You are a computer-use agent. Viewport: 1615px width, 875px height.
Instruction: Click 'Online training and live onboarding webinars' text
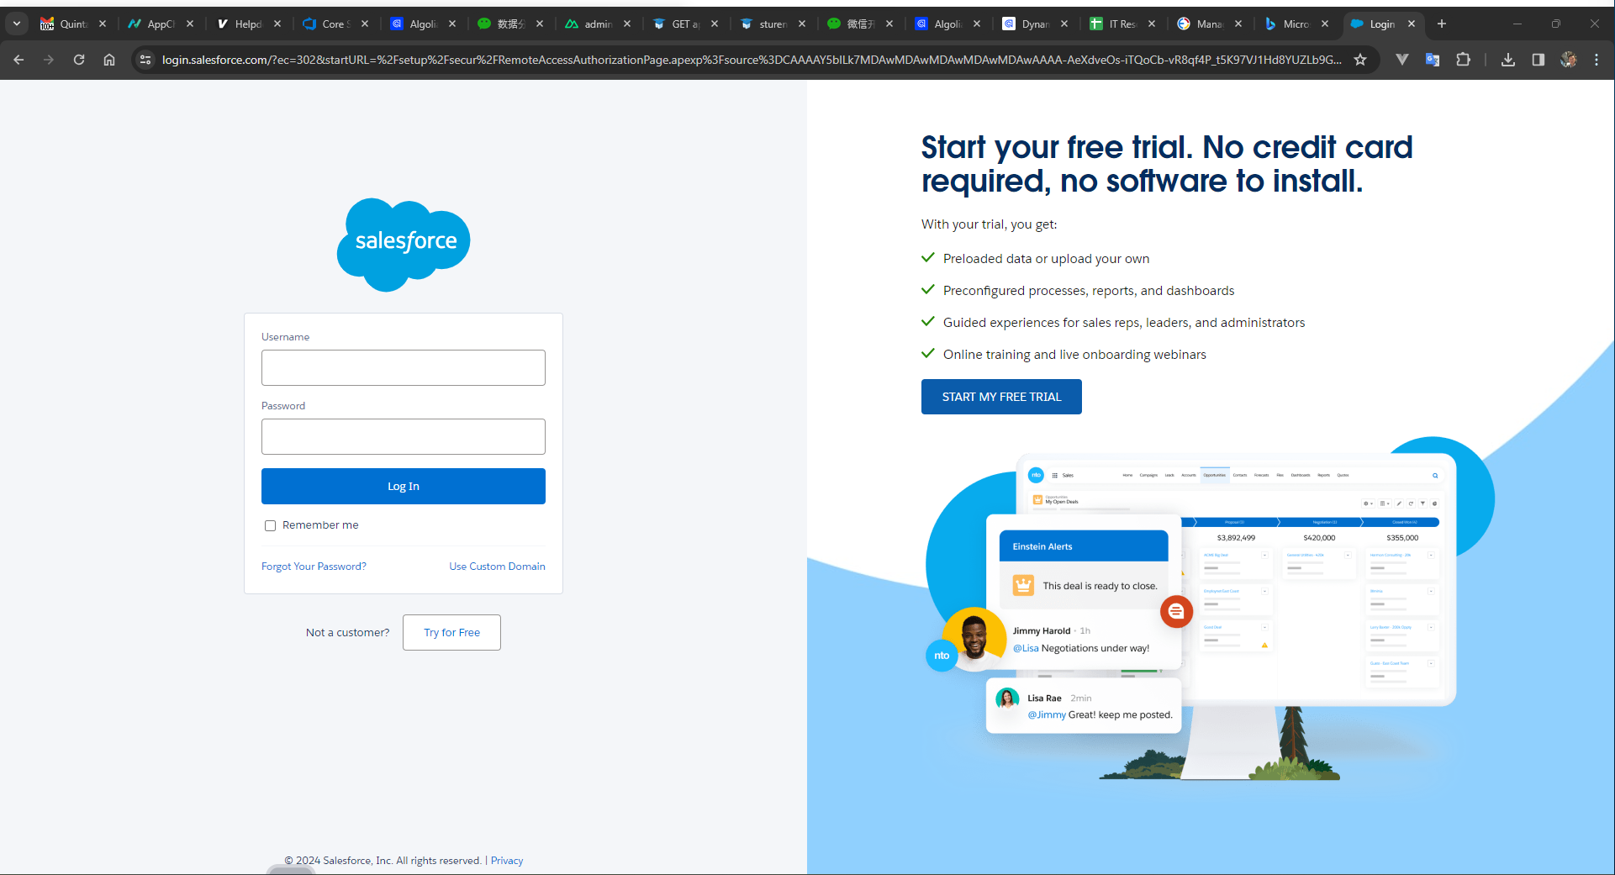(x=1074, y=355)
